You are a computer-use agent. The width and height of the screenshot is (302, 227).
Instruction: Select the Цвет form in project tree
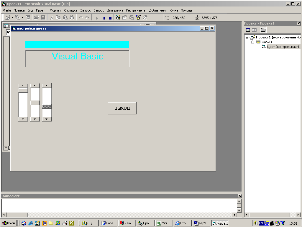283,47
